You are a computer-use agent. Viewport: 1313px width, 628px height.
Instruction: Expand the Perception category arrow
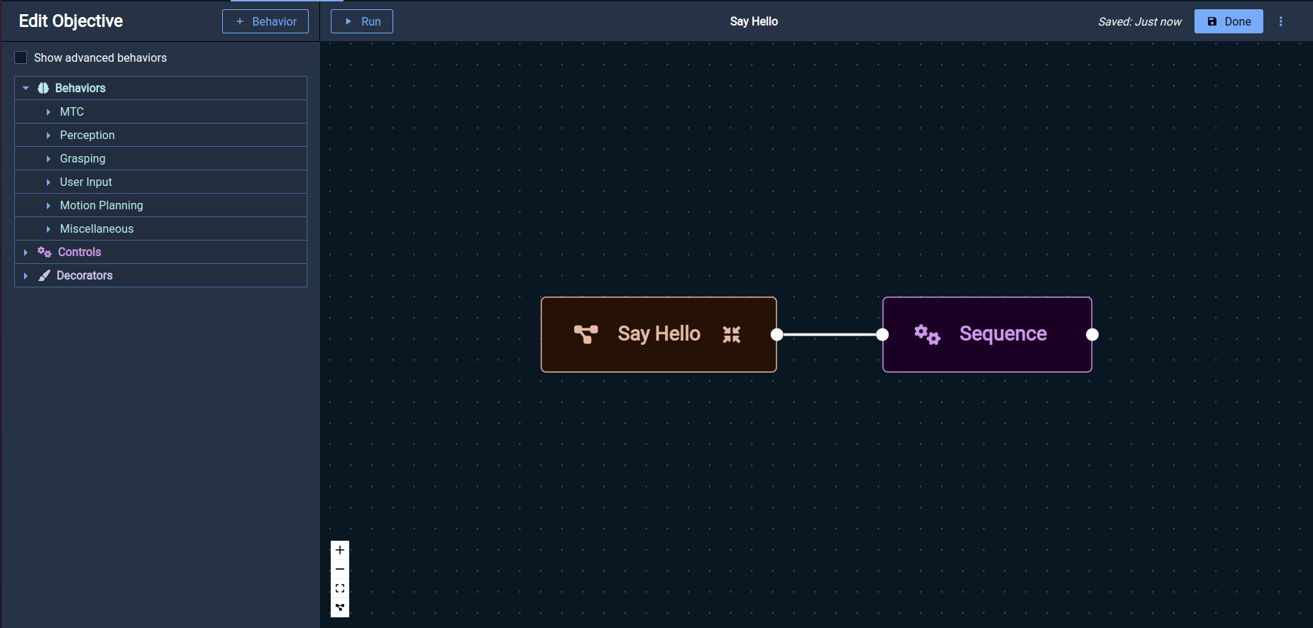click(48, 135)
